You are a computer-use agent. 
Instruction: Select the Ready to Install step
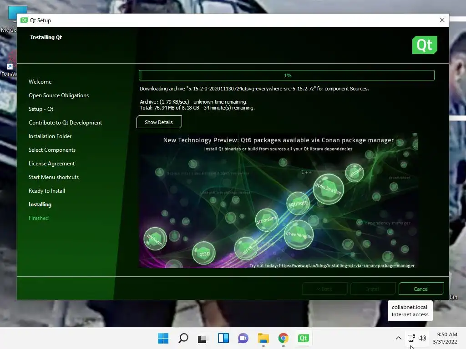click(47, 191)
